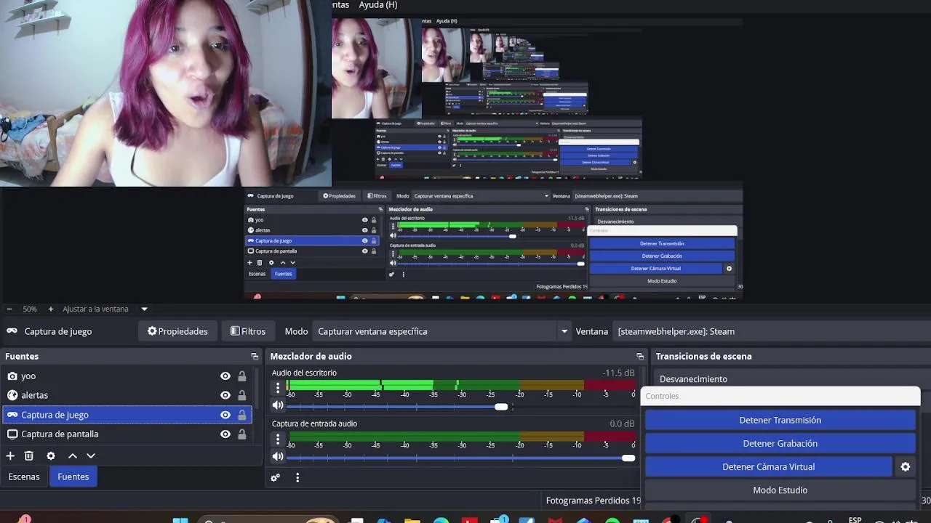Click the gamepad icon in the Captura de juego row
This screenshot has width=931, height=523.
tap(12, 415)
